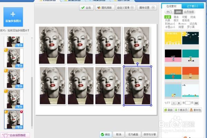
Task: Click the 刷新 refresh button
Action: click(168, 110)
